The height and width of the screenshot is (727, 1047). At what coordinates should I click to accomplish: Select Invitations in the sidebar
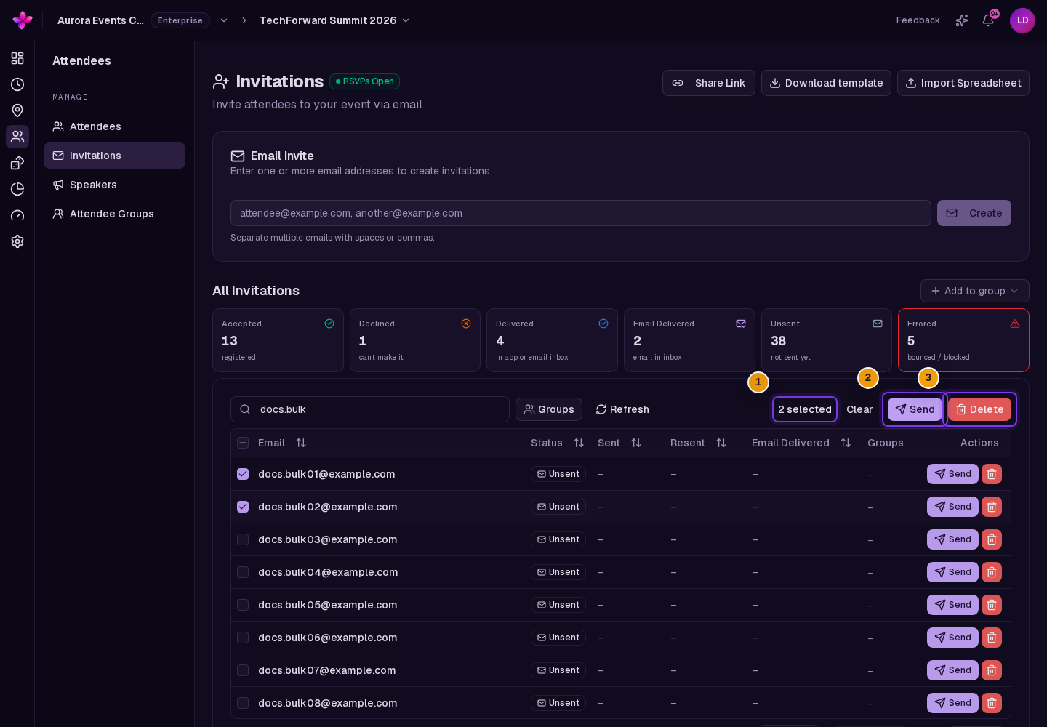point(114,156)
